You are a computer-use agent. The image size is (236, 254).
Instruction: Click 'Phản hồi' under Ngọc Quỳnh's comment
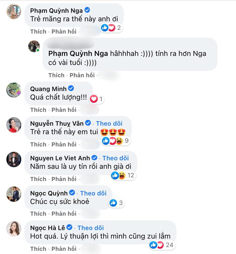[64, 214]
